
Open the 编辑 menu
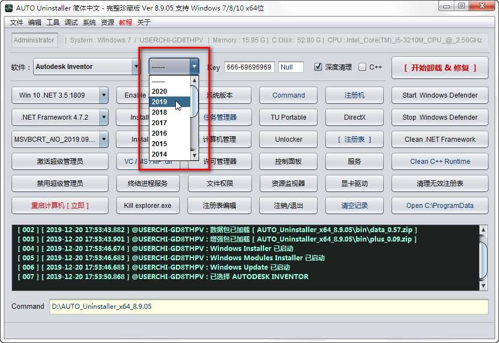coord(34,22)
